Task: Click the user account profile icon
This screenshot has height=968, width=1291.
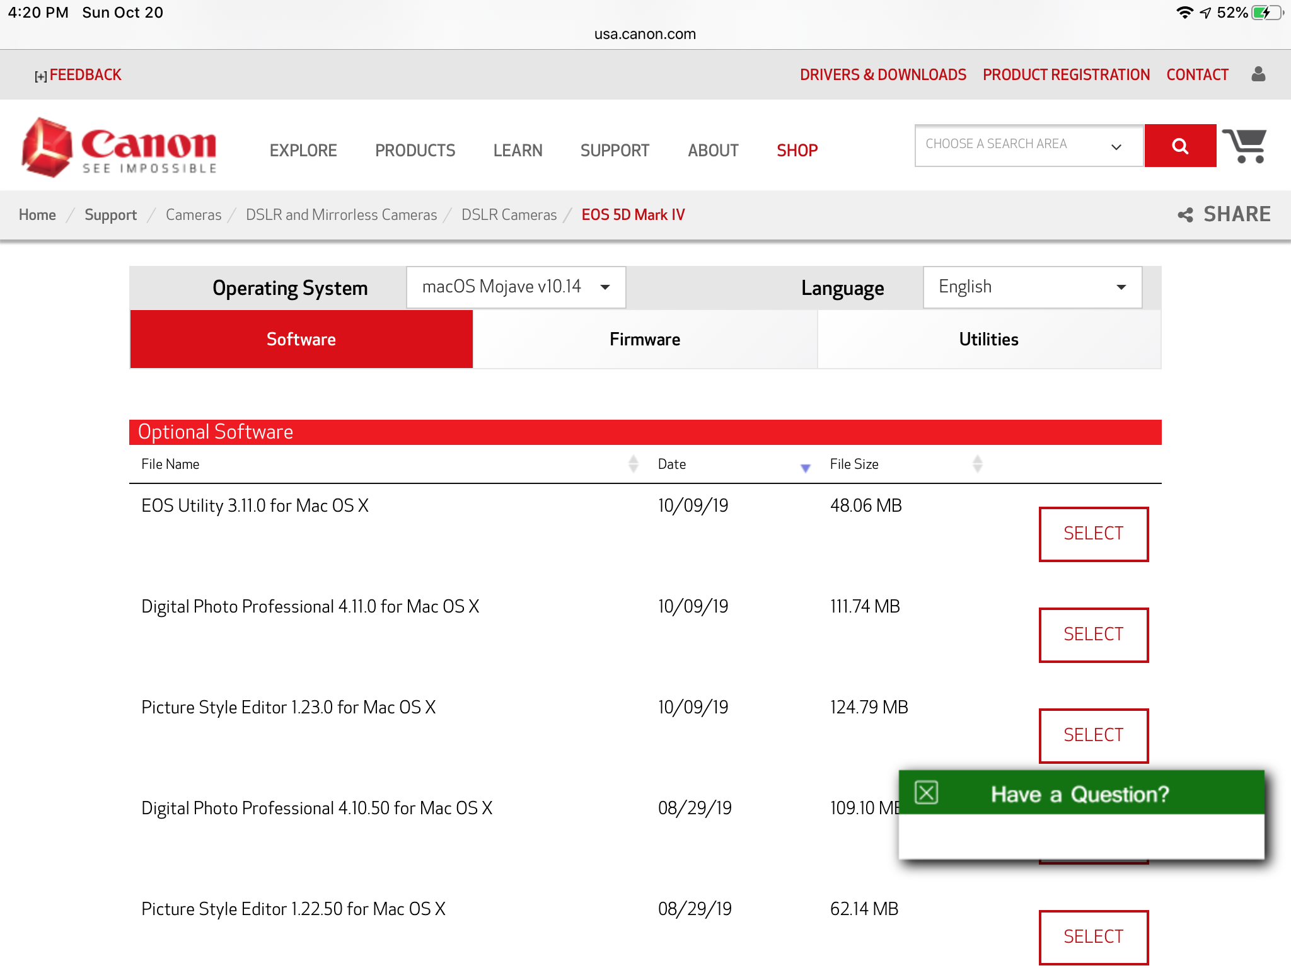Action: pos(1258,74)
